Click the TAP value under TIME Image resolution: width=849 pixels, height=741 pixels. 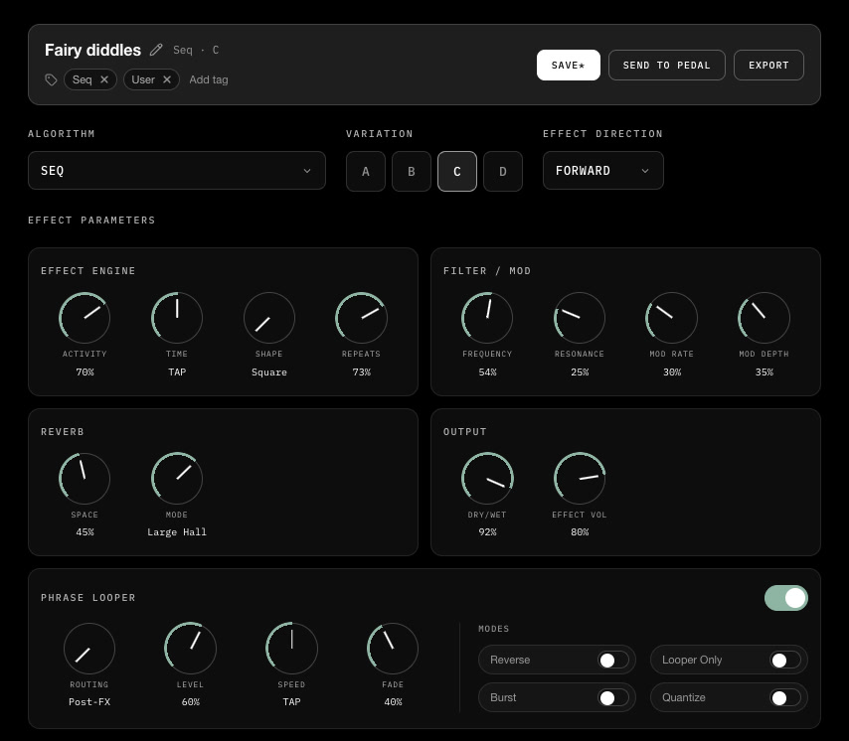click(177, 372)
